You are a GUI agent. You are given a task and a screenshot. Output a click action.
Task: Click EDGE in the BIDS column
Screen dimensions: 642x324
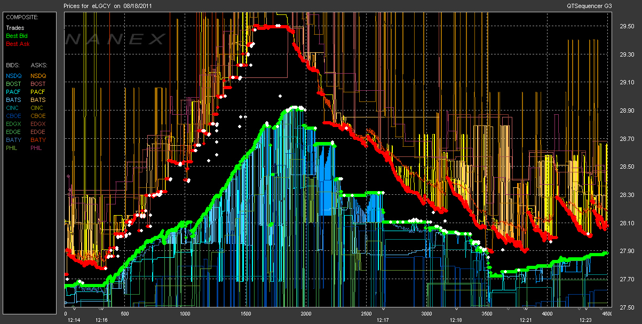pyautogui.click(x=13, y=132)
